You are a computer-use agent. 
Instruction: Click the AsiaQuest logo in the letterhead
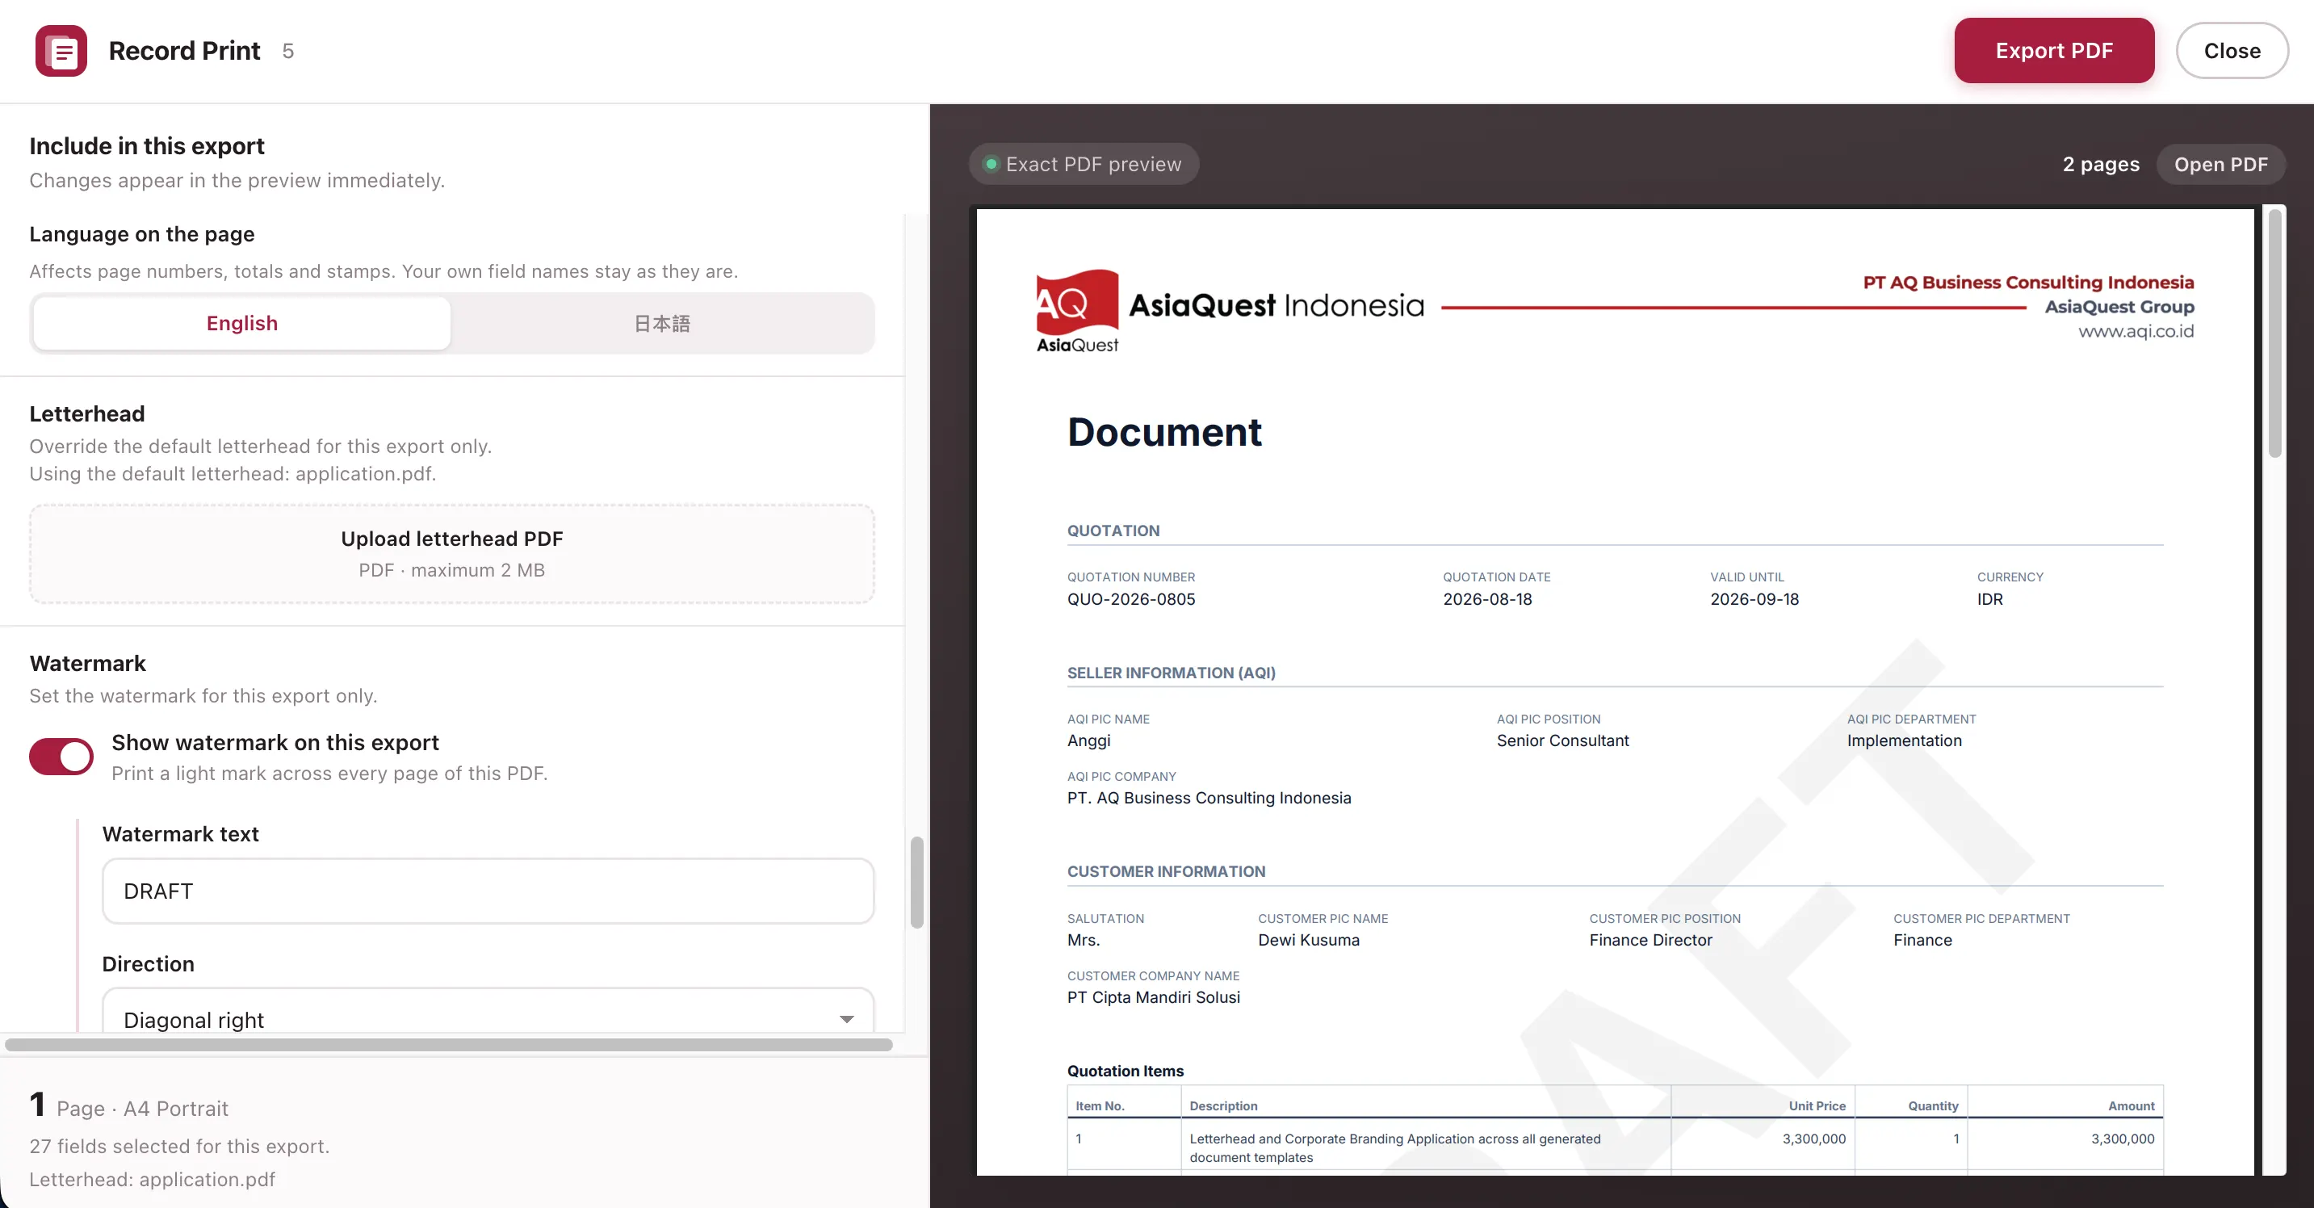[1077, 311]
